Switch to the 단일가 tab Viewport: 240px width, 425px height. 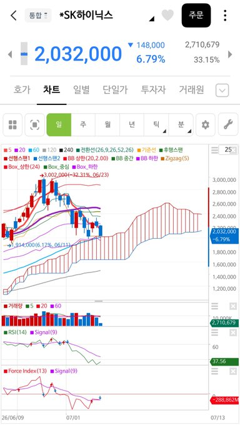[115, 90]
